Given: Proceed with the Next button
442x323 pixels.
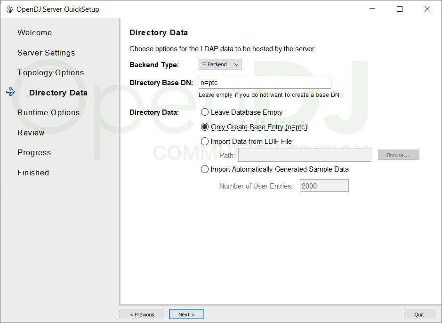Looking at the screenshot, I should click(x=186, y=314).
